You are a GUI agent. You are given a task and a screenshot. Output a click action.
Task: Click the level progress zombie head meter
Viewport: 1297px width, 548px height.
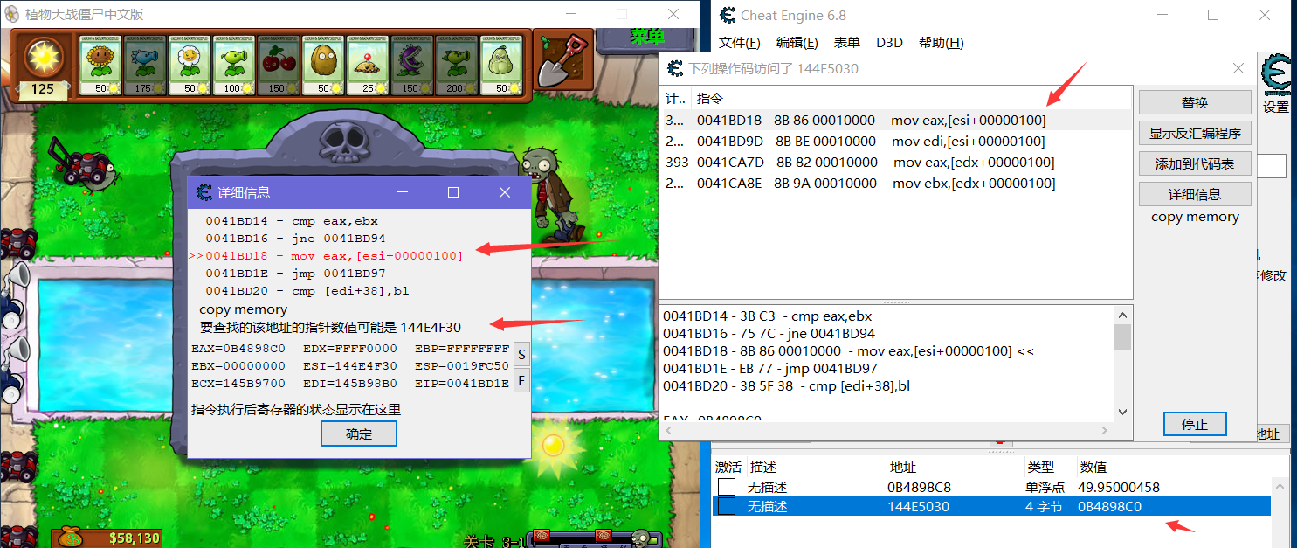click(x=642, y=538)
